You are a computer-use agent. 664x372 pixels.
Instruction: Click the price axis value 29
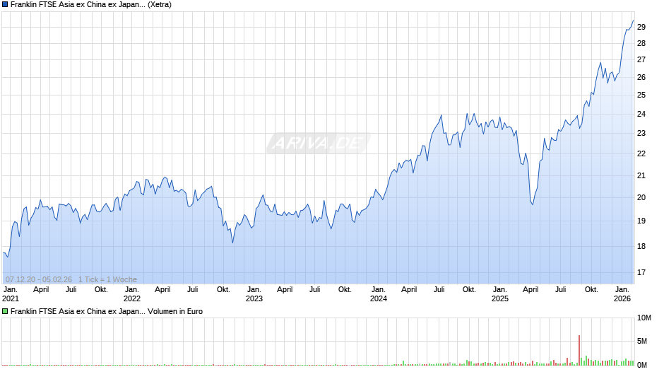pyautogui.click(x=641, y=27)
